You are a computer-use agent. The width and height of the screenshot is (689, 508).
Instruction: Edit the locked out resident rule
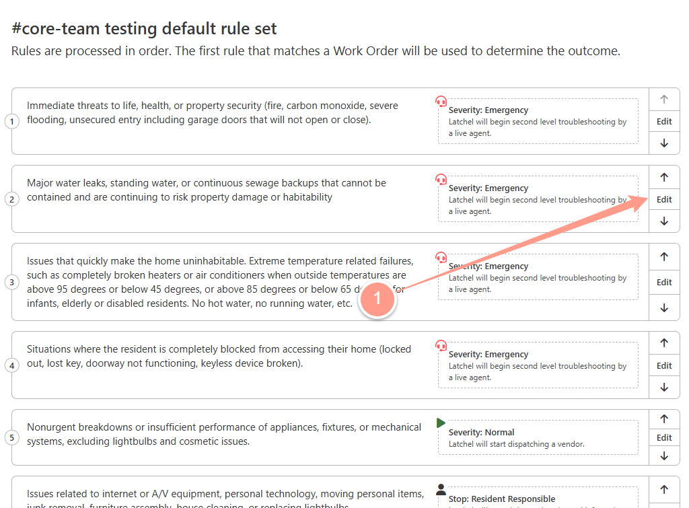point(664,365)
